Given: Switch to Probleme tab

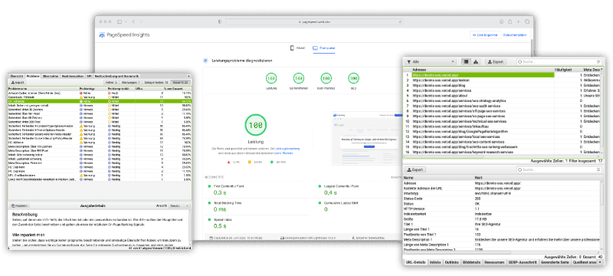Looking at the screenshot, I should coord(33,76).
